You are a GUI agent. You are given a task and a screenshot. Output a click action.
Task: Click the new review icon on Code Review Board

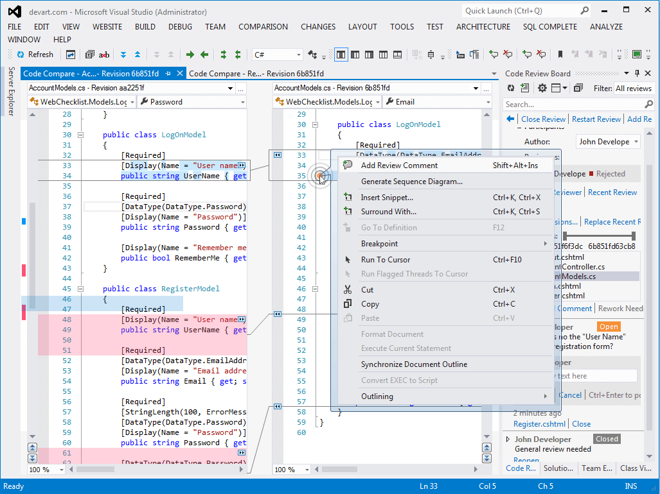[524, 87]
